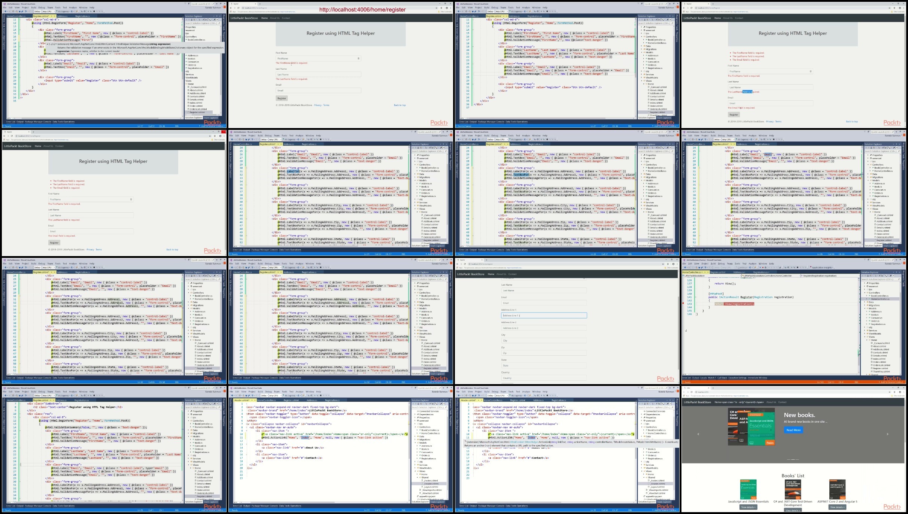Click the Restart debugging circular arrow icon

coord(765,267)
